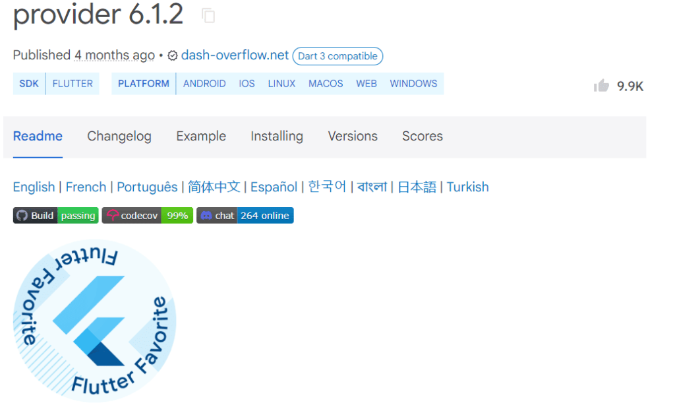The height and width of the screenshot is (415, 675).
Task: Click the Flutter Favorite logo
Action: [95, 321]
